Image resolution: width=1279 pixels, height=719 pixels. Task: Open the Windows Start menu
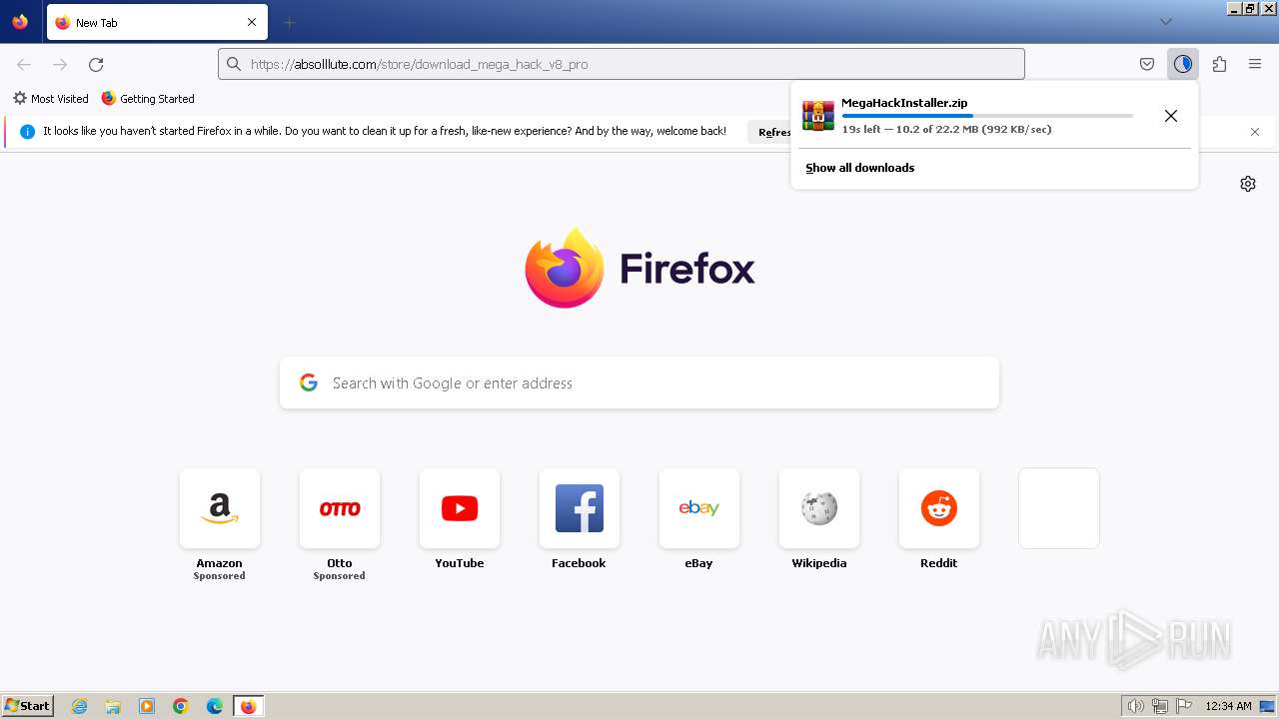pyautogui.click(x=27, y=706)
